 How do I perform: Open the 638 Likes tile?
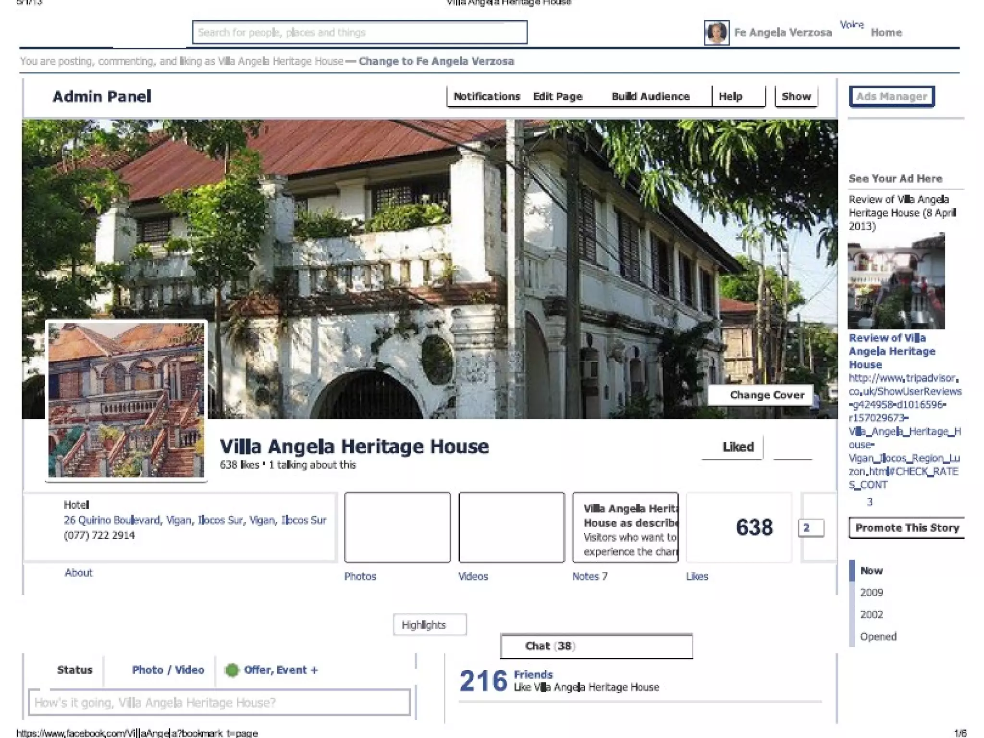[739, 527]
